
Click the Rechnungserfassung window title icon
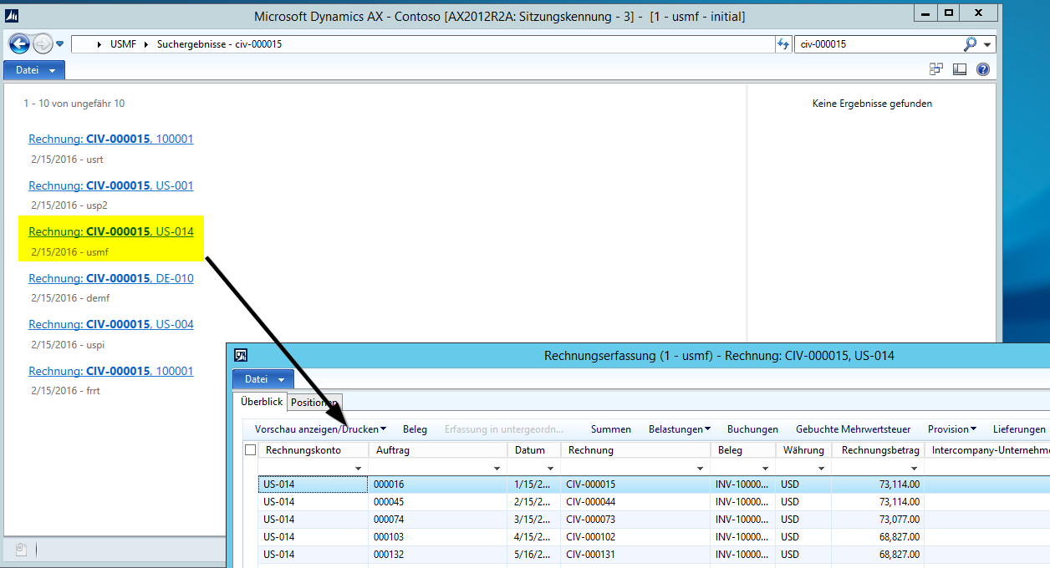241,355
